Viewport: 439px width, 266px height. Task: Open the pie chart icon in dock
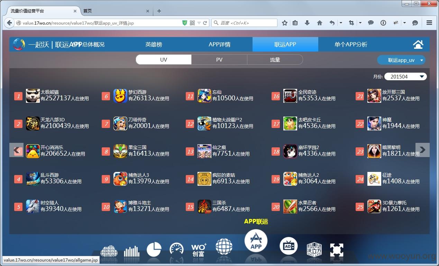[154, 249]
